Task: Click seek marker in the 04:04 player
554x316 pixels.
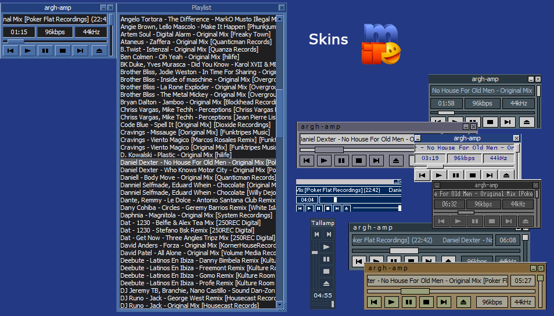Action: (x=335, y=199)
